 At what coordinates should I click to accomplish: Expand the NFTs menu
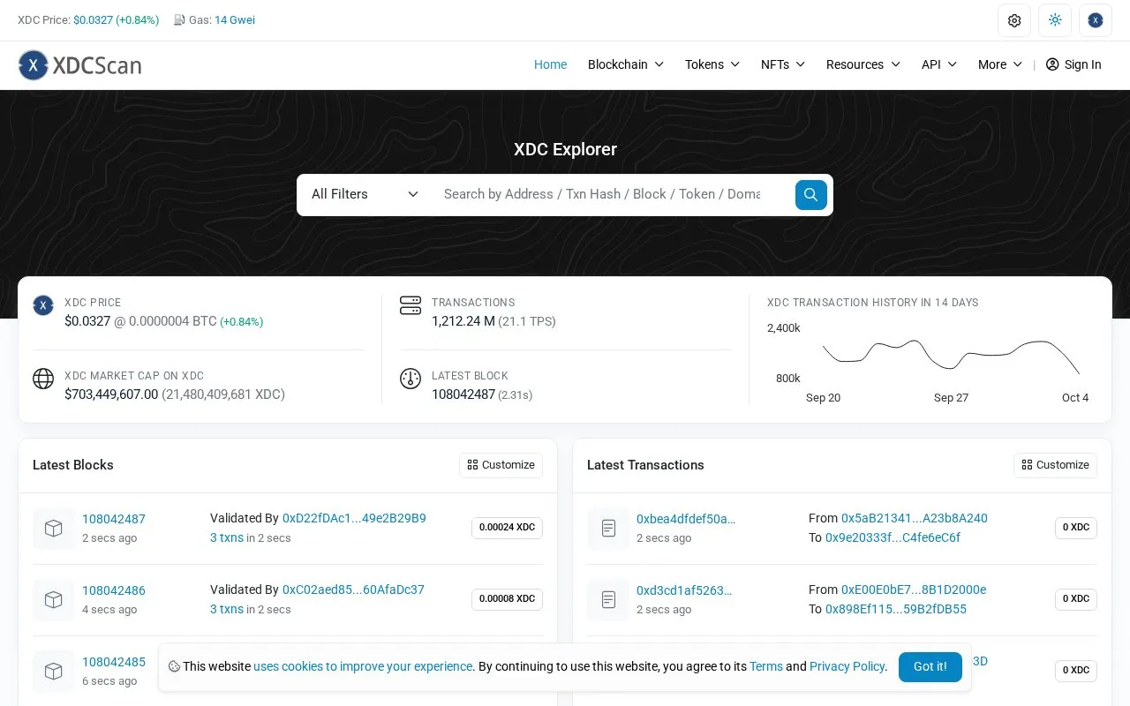pos(783,64)
